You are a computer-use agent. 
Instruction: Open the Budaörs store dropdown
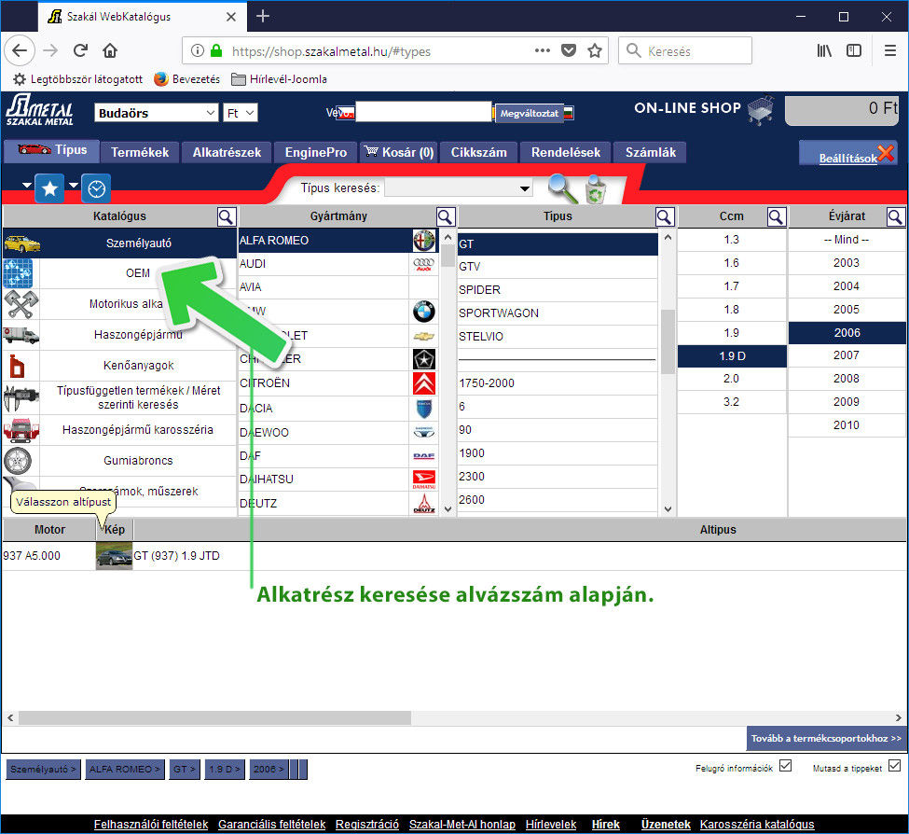156,113
